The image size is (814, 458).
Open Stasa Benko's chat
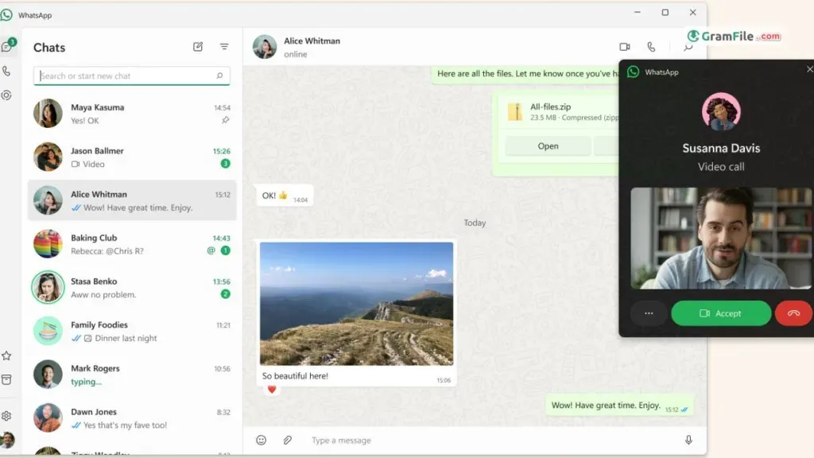(132, 288)
